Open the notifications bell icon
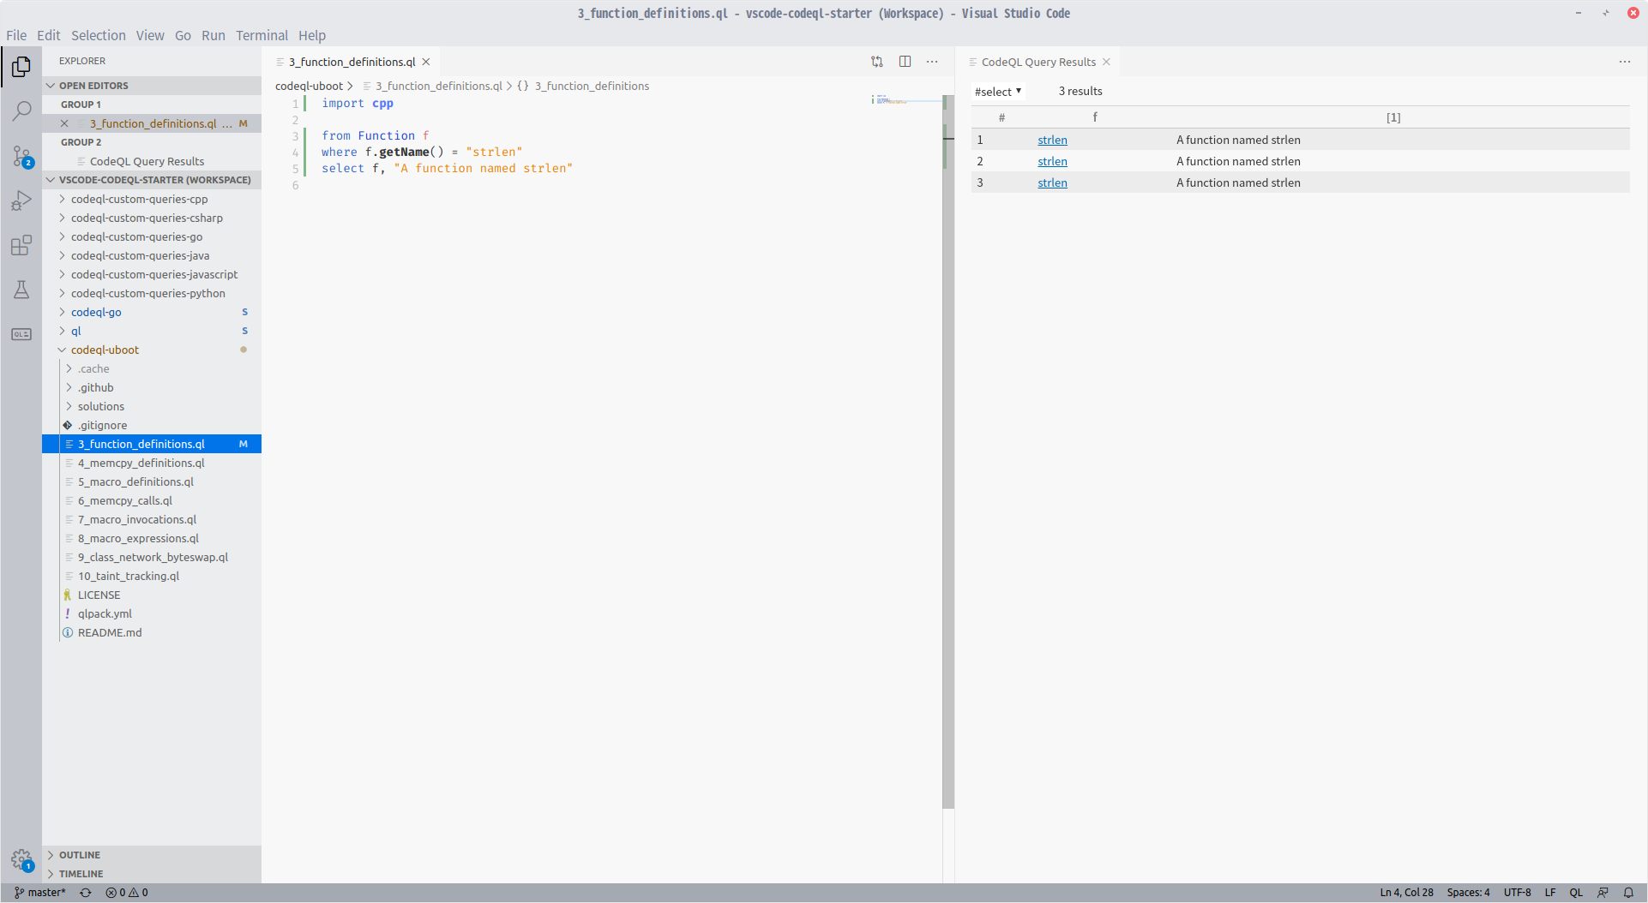Image resolution: width=1648 pixels, height=903 pixels. tap(1628, 893)
